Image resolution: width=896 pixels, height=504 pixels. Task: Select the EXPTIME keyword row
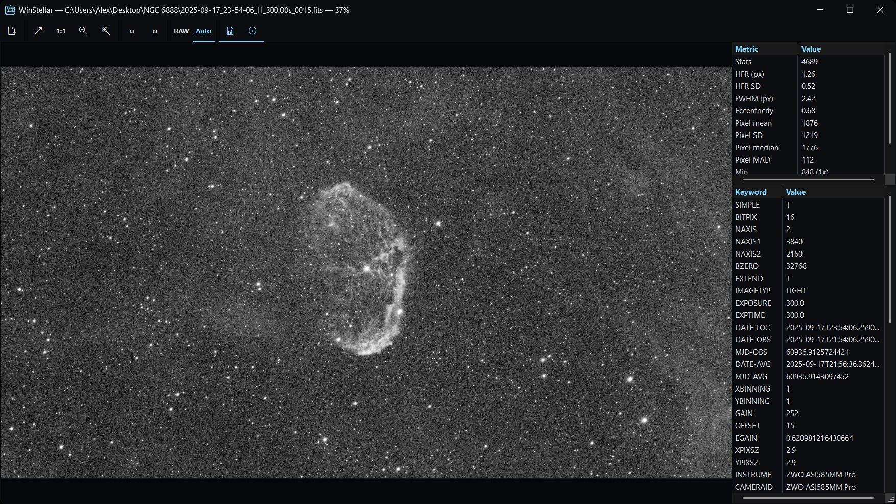pyautogui.click(x=809, y=315)
